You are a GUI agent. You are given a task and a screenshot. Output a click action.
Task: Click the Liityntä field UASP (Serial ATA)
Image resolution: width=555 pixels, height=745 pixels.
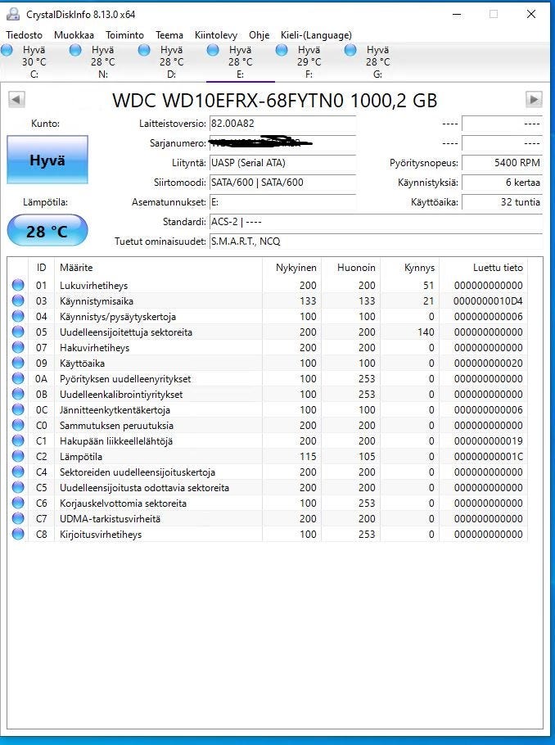click(282, 163)
